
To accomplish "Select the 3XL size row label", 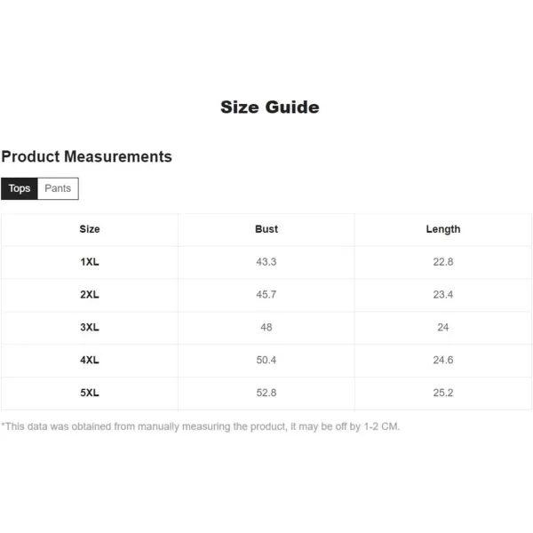I will pos(90,327).
